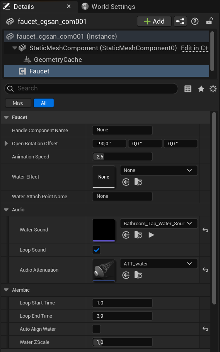Toggle the Details panel lock icon
The image size is (220, 352).
(210, 21)
